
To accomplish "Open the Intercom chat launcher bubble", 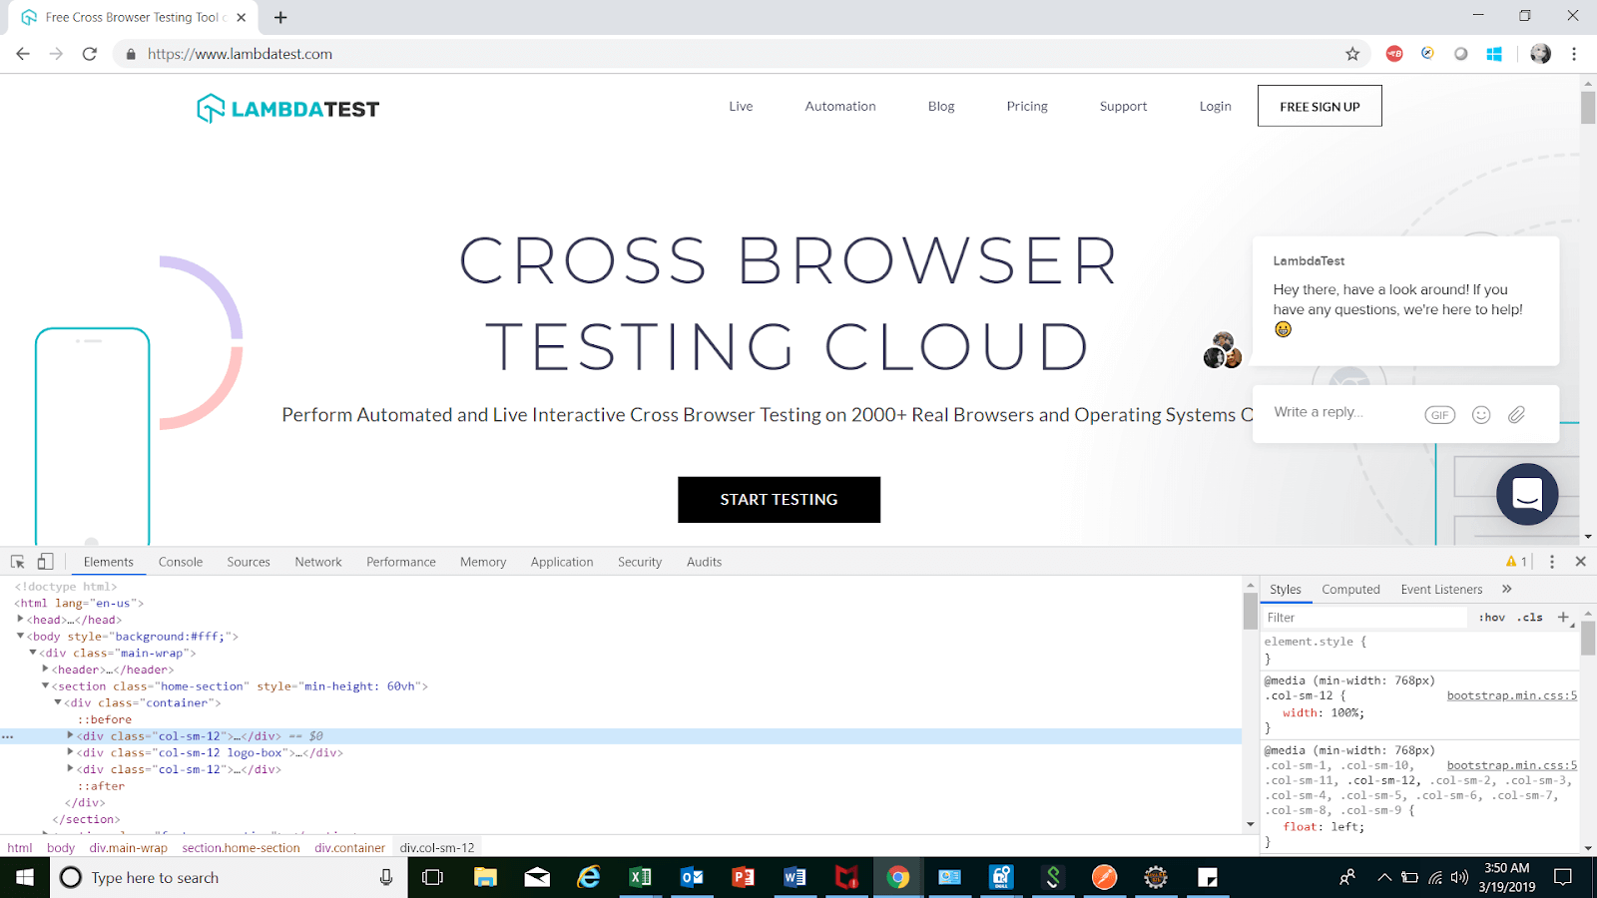I will pyautogui.click(x=1527, y=494).
